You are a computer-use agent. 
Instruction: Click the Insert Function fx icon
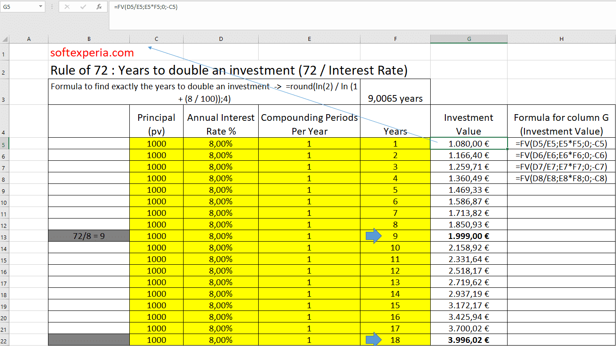pos(99,7)
